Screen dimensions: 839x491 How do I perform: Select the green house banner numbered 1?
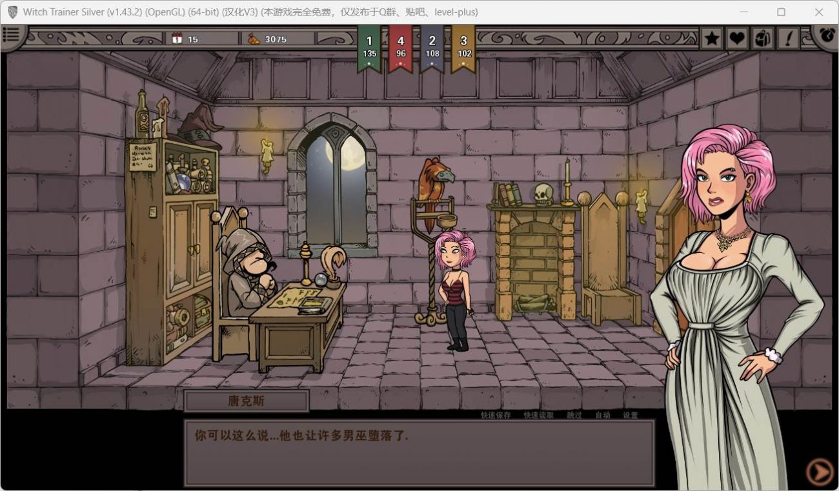369,45
